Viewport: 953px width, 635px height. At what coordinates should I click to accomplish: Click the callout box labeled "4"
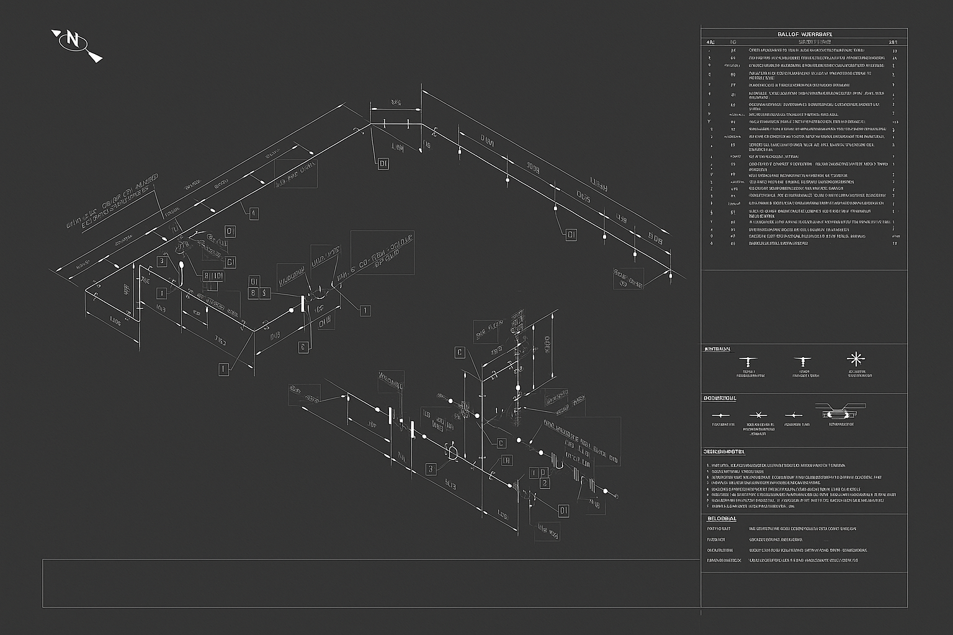tap(253, 214)
